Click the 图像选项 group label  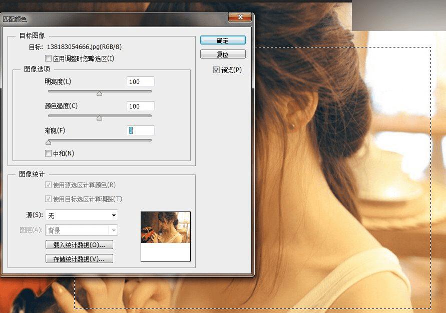[37, 69]
